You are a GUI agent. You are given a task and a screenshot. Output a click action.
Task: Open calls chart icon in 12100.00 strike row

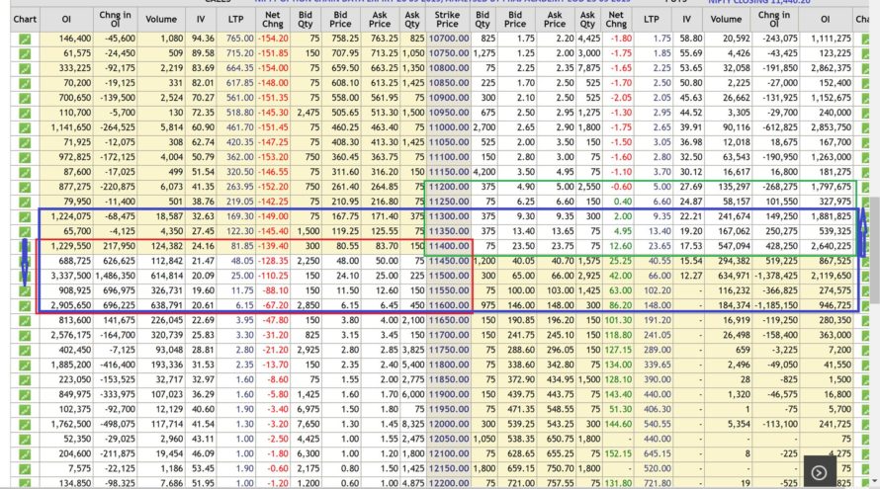tap(25, 454)
